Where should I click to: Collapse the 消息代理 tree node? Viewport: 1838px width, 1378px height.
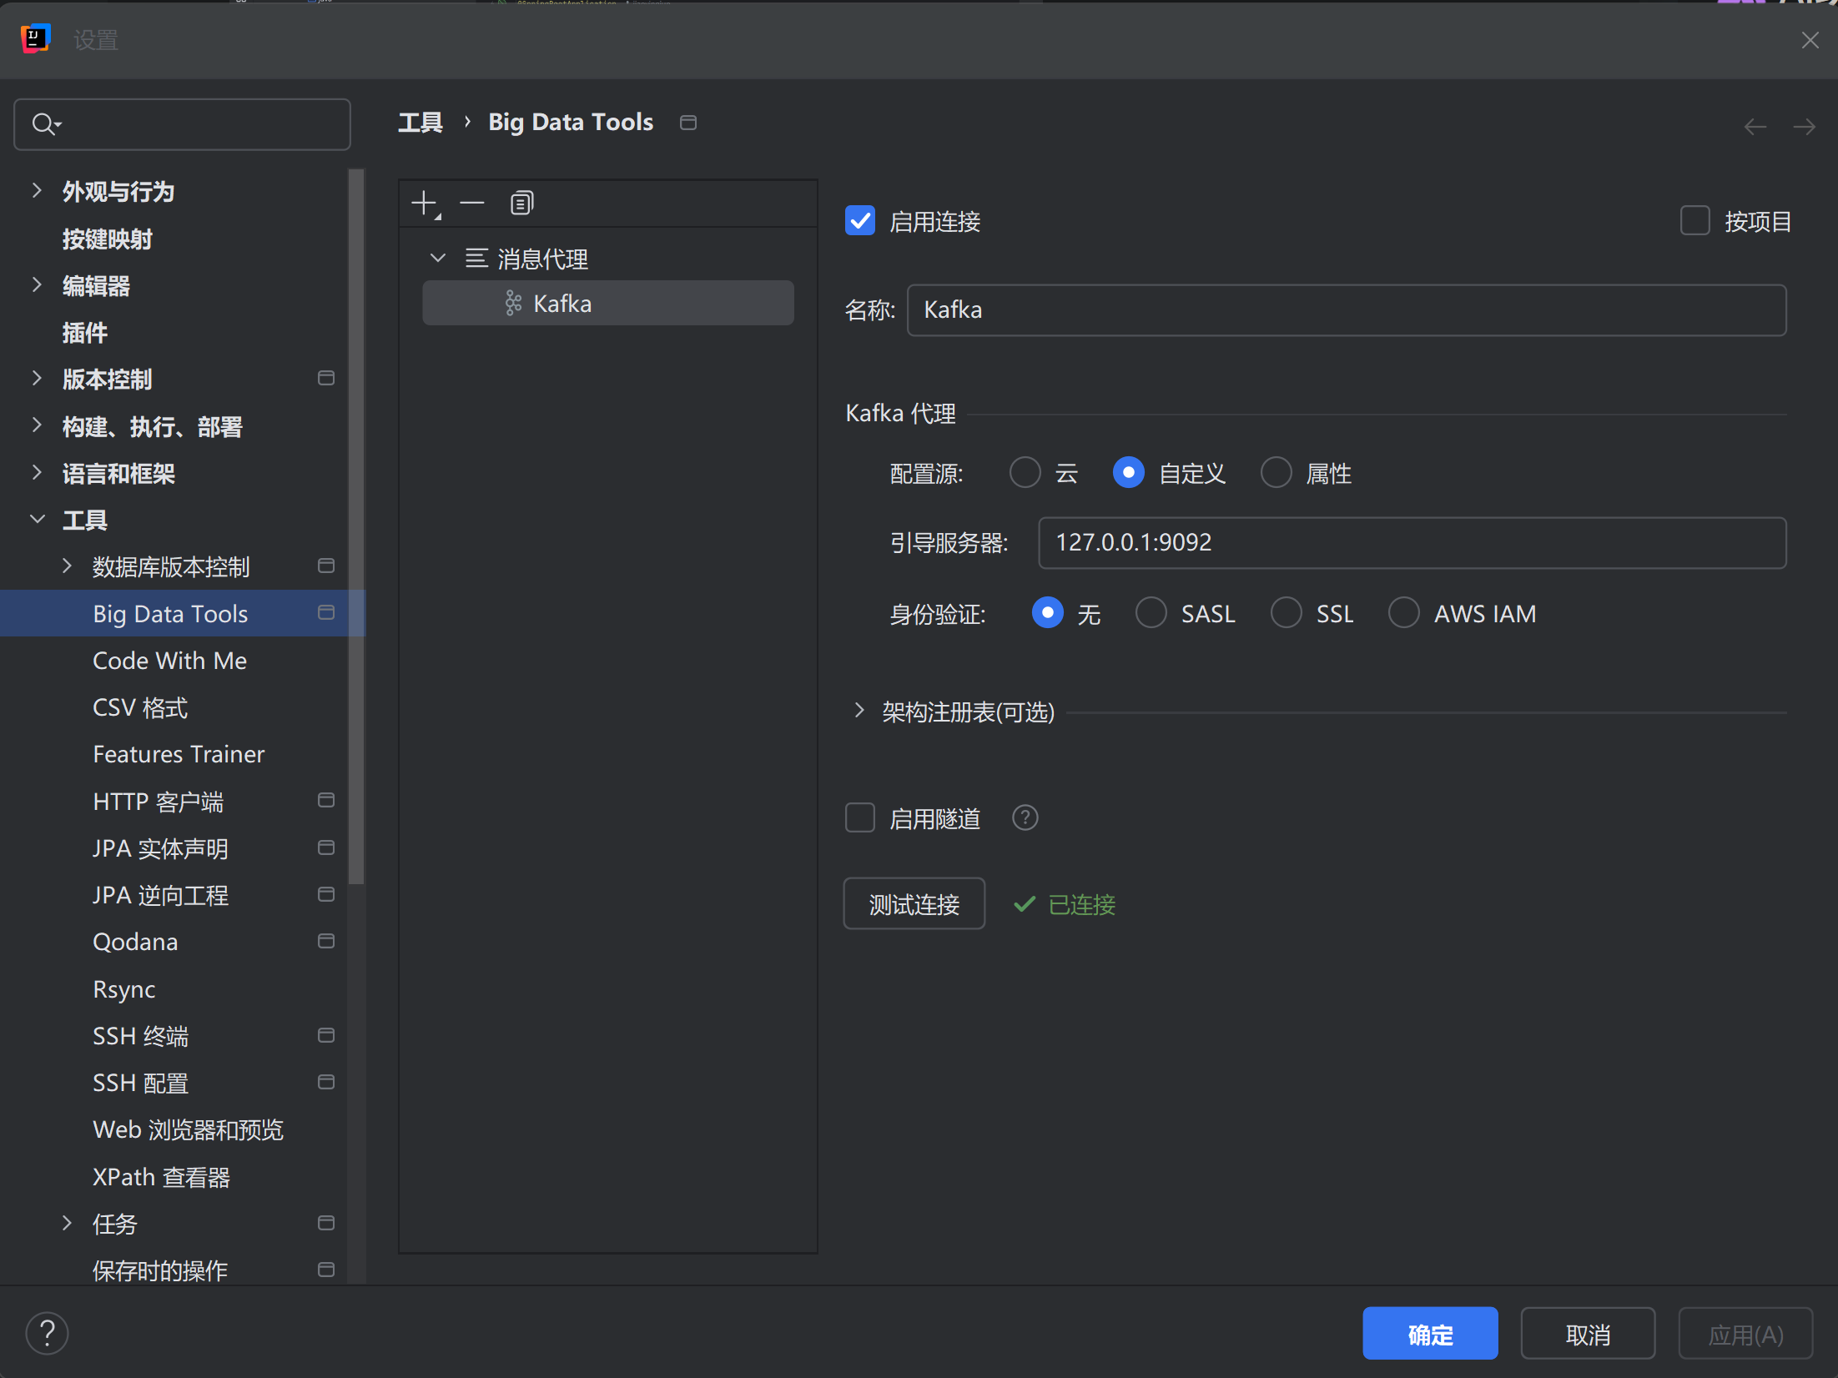(437, 258)
